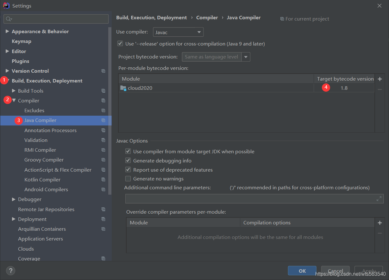Click in the settings search field
Viewport: 389px width, 280px height.
coord(56,19)
